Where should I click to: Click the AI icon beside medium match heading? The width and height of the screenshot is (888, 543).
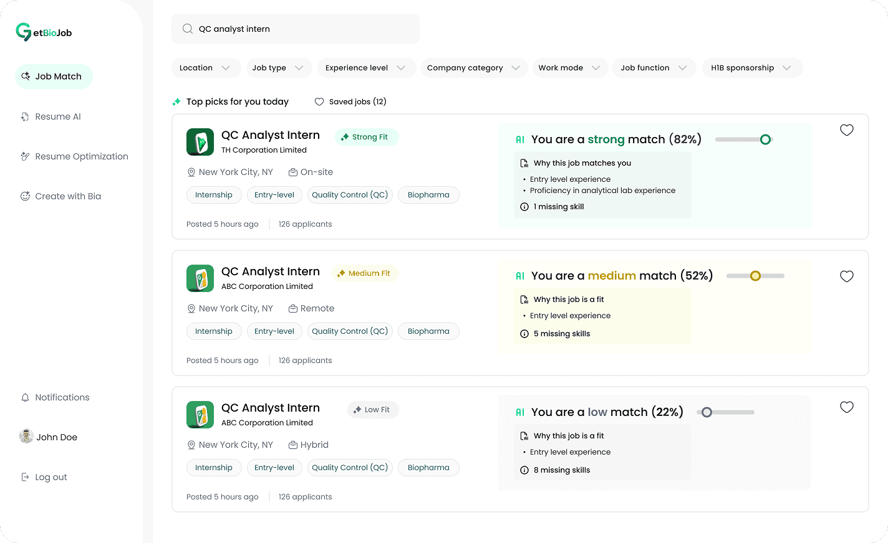tap(520, 276)
